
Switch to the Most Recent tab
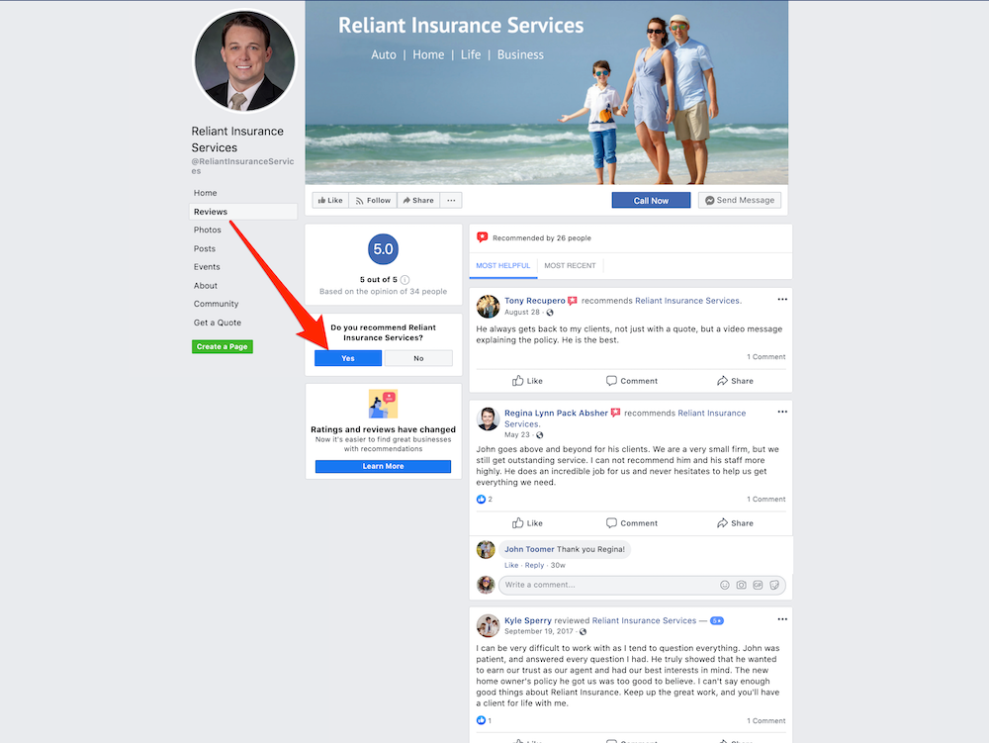pos(571,265)
